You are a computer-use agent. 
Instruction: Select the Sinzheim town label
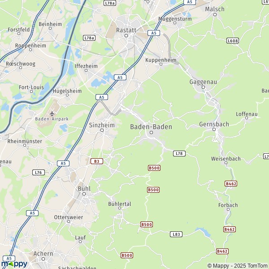coord(102,125)
